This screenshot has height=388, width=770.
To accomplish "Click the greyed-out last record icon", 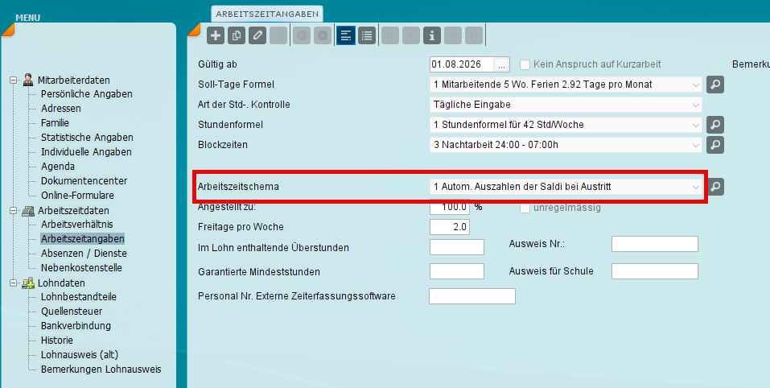I will click(474, 36).
